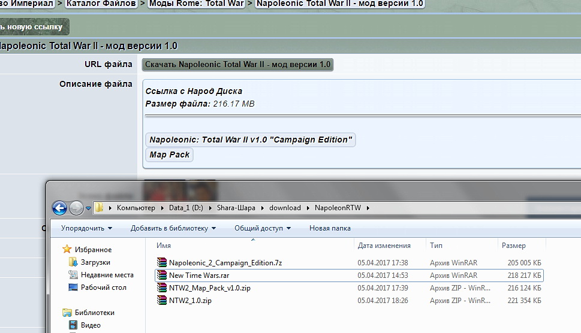The height and width of the screenshot is (333, 581).
Task: Select file Napoleonic_2_Campaign_Edition.7z
Action: [x=225, y=263]
